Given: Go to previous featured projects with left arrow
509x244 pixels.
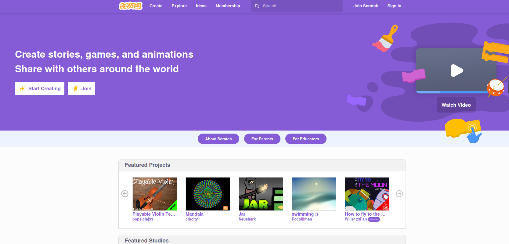Looking at the screenshot, I should (x=125, y=194).
